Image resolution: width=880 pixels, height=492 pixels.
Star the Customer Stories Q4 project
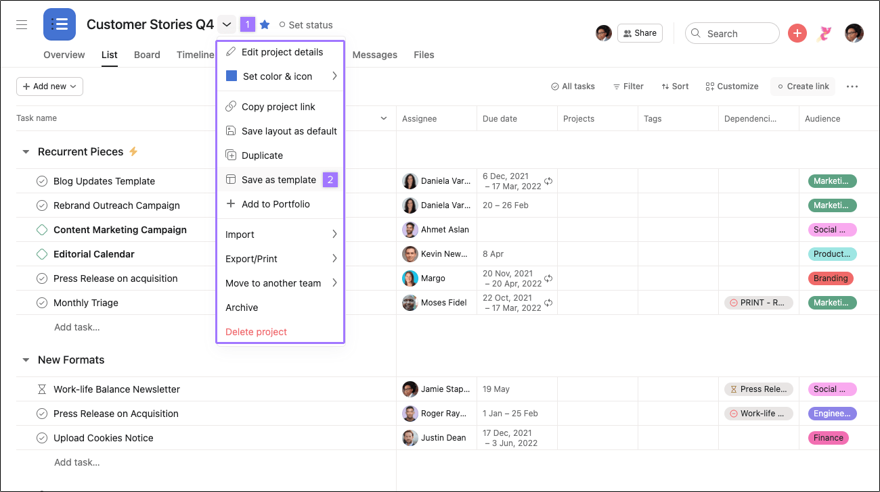pos(264,24)
